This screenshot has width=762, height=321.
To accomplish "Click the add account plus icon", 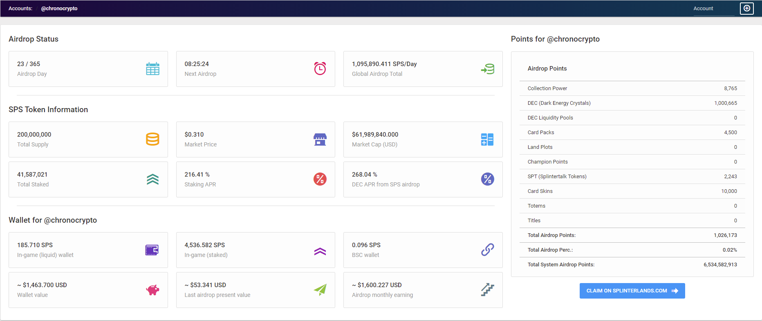I will tap(747, 8).
